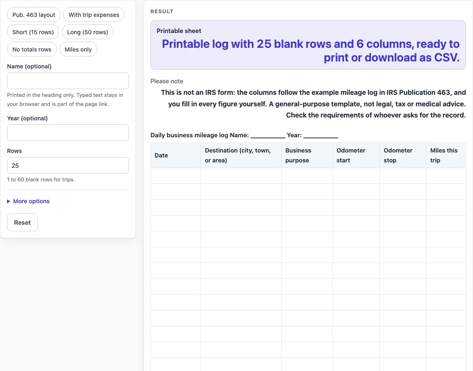Screen dimensions: 473x371
Task: Expand the More options section
Action: click(x=28, y=201)
